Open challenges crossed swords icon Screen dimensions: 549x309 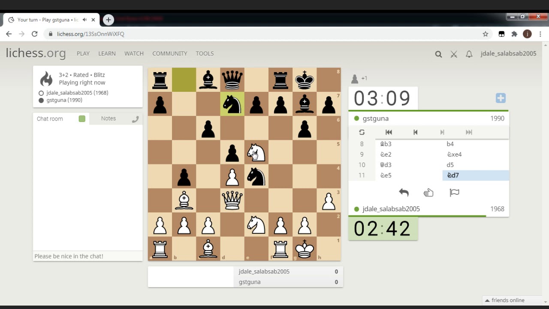454,54
